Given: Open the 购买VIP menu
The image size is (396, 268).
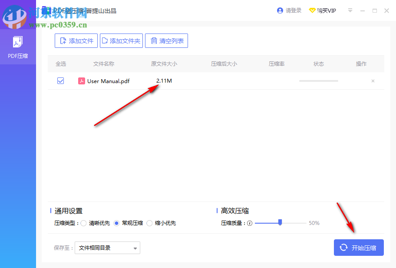Looking at the screenshot, I should [326, 10].
